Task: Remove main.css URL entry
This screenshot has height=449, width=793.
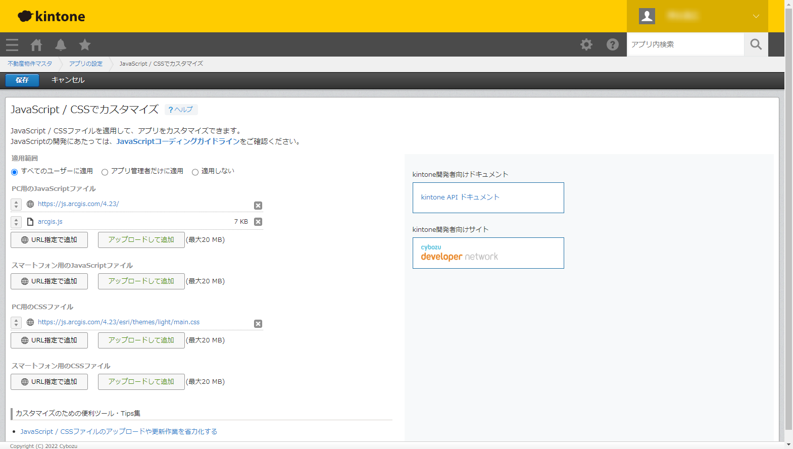Action: coord(258,324)
